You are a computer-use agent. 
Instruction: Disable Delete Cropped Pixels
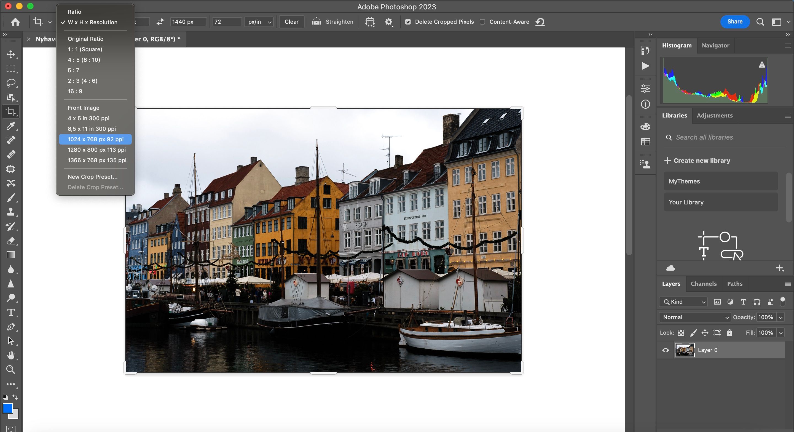click(x=408, y=22)
